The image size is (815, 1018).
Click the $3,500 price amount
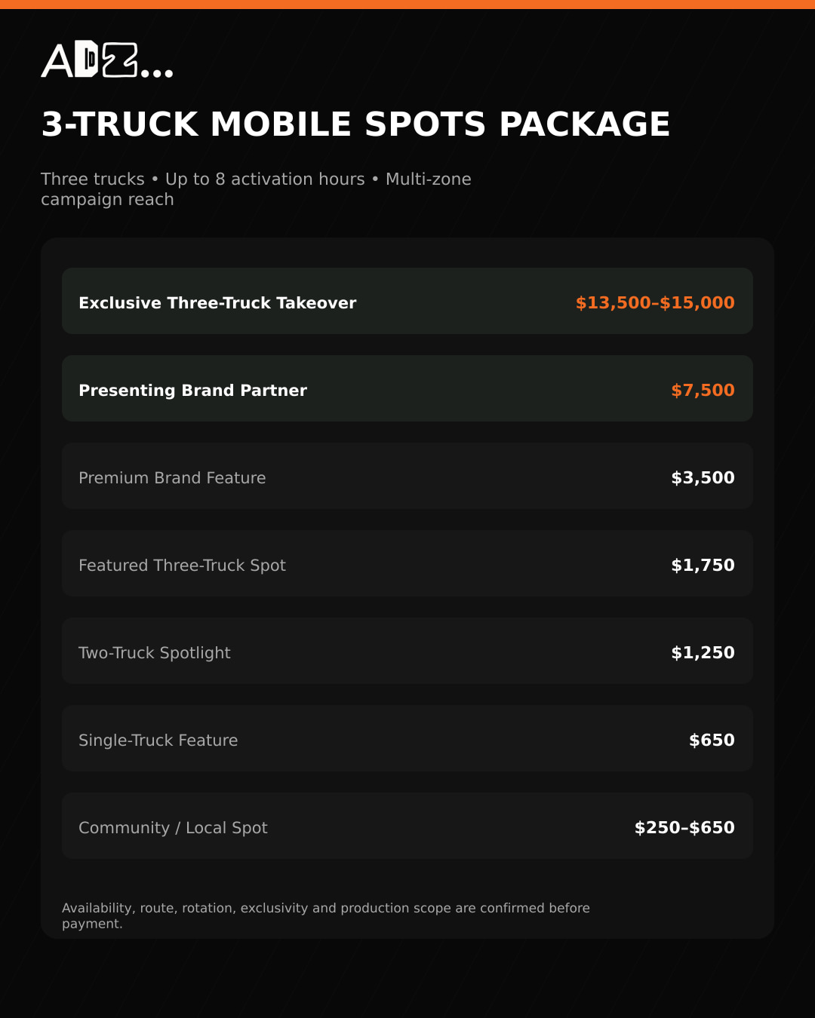click(x=703, y=477)
